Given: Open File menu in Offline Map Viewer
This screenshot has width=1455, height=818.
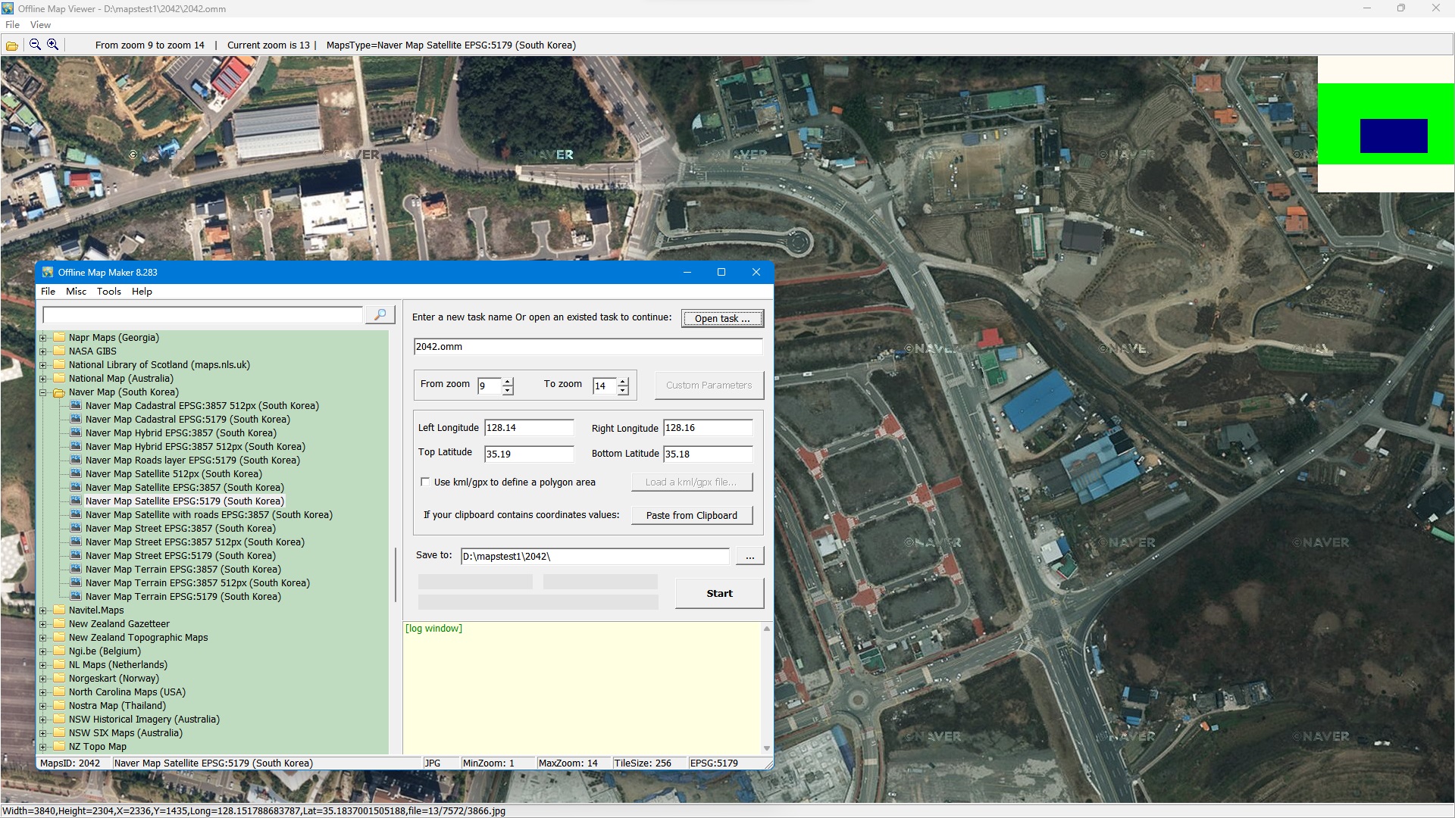Looking at the screenshot, I should [x=12, y=25].
